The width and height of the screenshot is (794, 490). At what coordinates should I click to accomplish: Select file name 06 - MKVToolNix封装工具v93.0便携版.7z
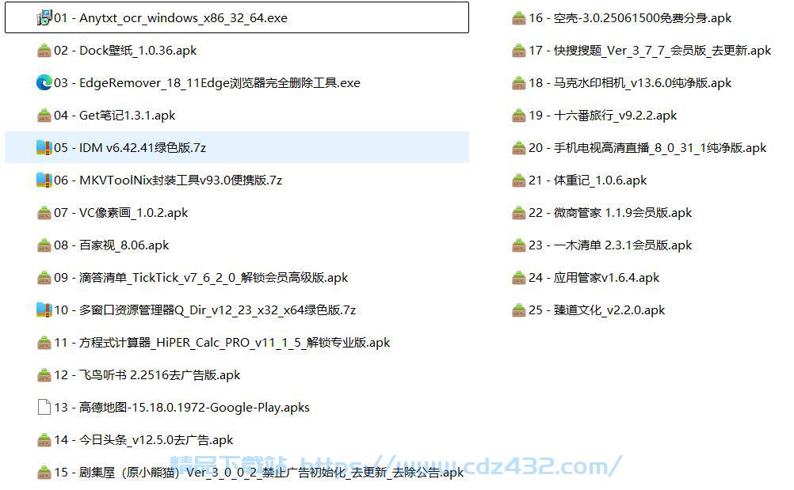coord(168,180)
